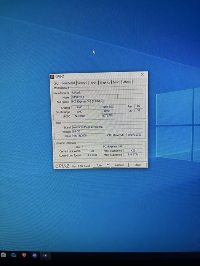Click BIOS Brand American Megatrends field
This screenshot has width=200, height=266.
[x=107, y=127]
